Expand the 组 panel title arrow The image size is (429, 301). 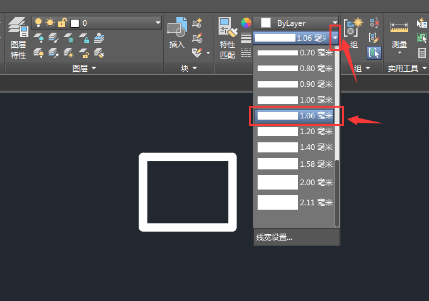click(368, 68)
